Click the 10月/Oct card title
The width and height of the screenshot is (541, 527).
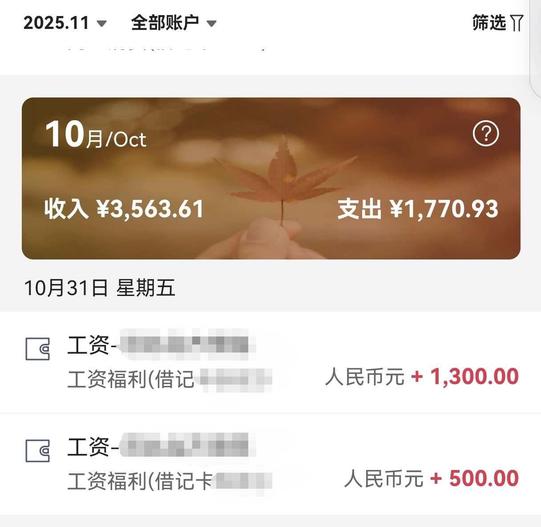point(96,136)
